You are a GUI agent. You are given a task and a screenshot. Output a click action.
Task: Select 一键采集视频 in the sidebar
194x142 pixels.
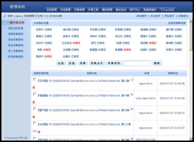16,23
